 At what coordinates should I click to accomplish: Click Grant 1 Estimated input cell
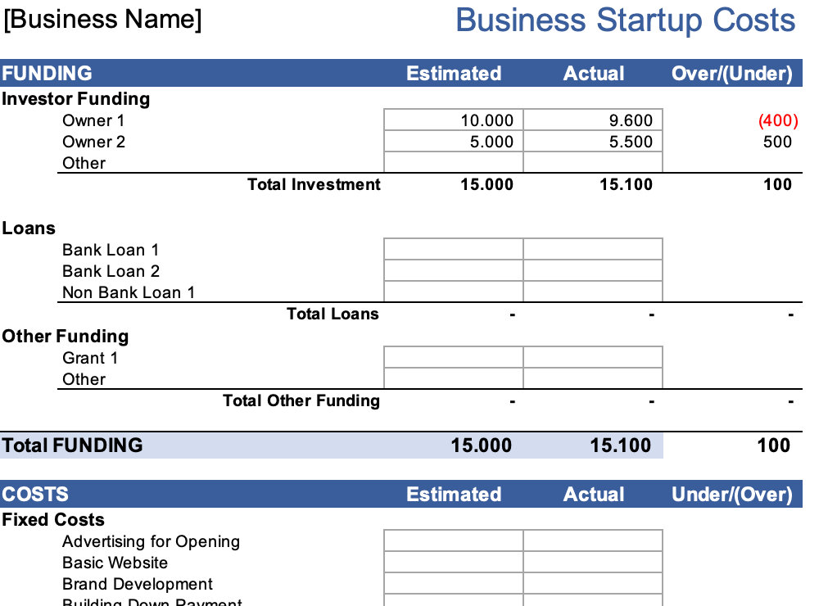[453, 358]
